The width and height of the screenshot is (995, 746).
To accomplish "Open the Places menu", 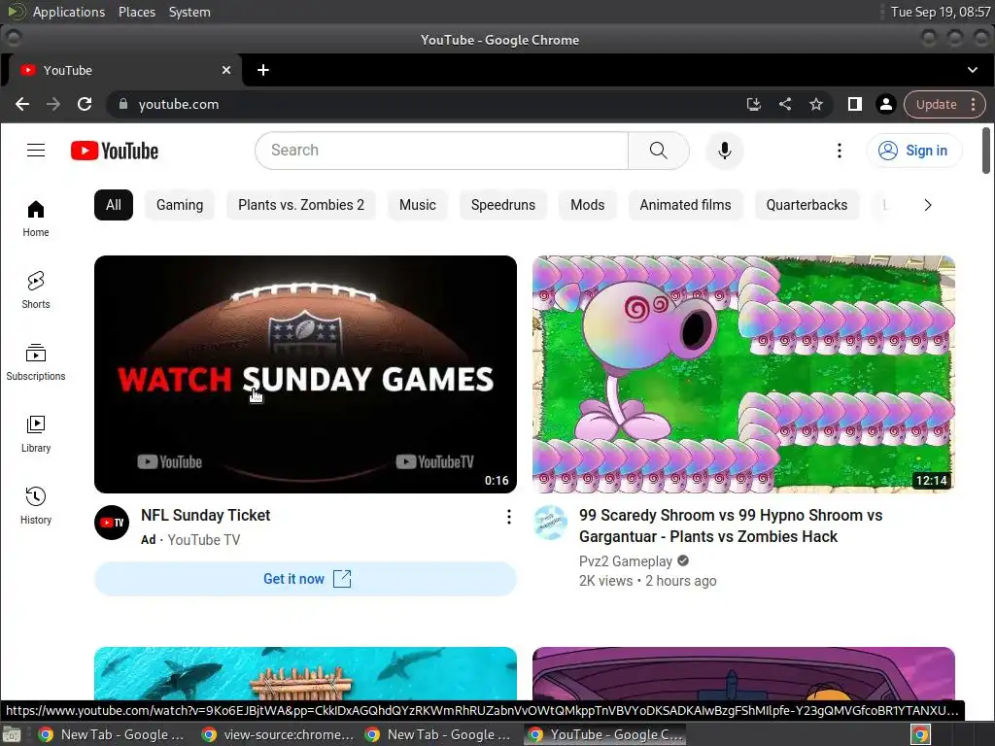I will click(x=136, y=12).
